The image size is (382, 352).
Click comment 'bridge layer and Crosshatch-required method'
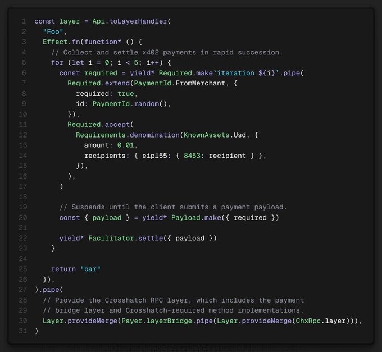pos(144,310)
